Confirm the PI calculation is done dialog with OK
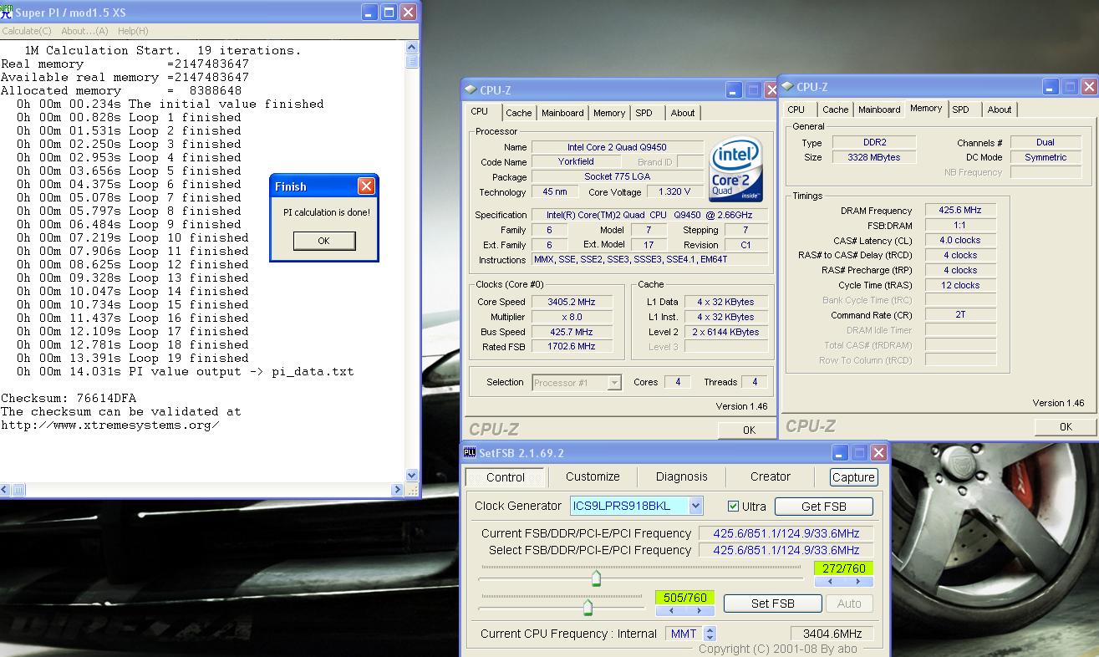 (324, 241)
